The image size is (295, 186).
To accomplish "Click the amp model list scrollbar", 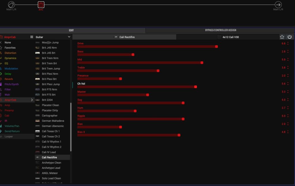I will click(71, 126).
